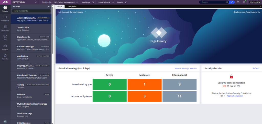Image resolution: width=262 pixels, height=124 pixels.
Task: Switch to the Travel Claim tab
Action: pyautogui.click(x=72, y=6)
